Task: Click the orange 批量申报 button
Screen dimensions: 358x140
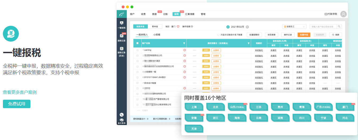Action: tap(304, 35)
